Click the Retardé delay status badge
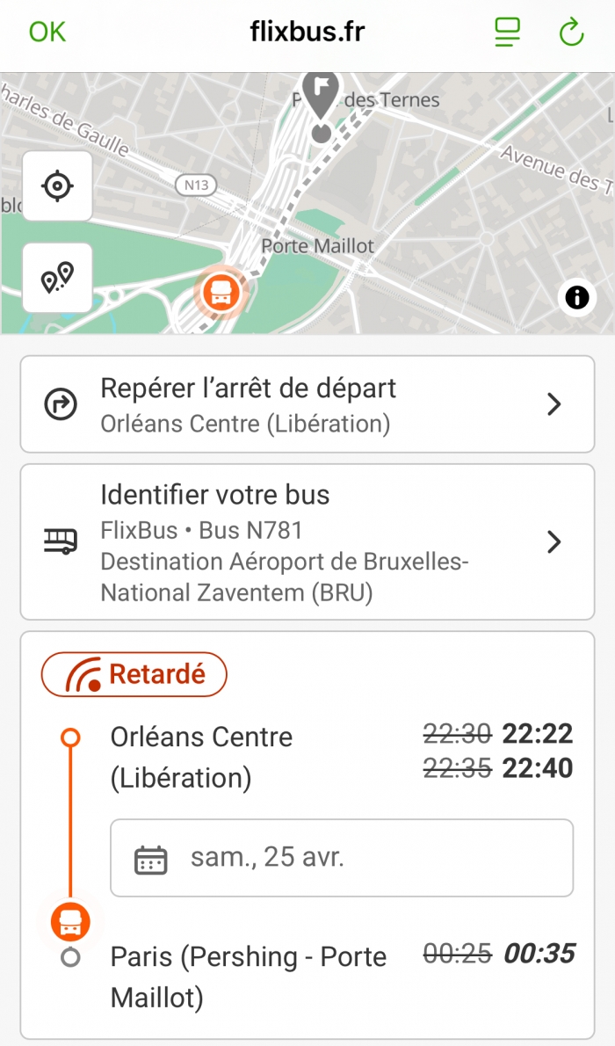 coord(134,675)
